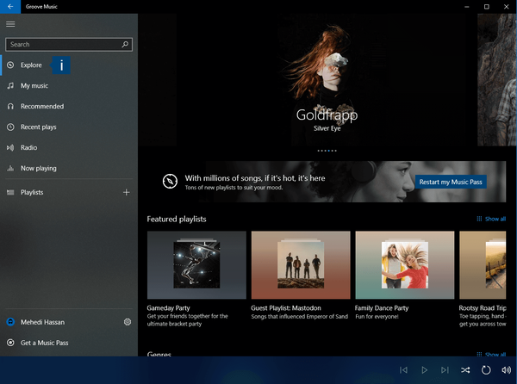Click the Explore sidebar icon
517x384 pixels.
[x=10, y=65]
